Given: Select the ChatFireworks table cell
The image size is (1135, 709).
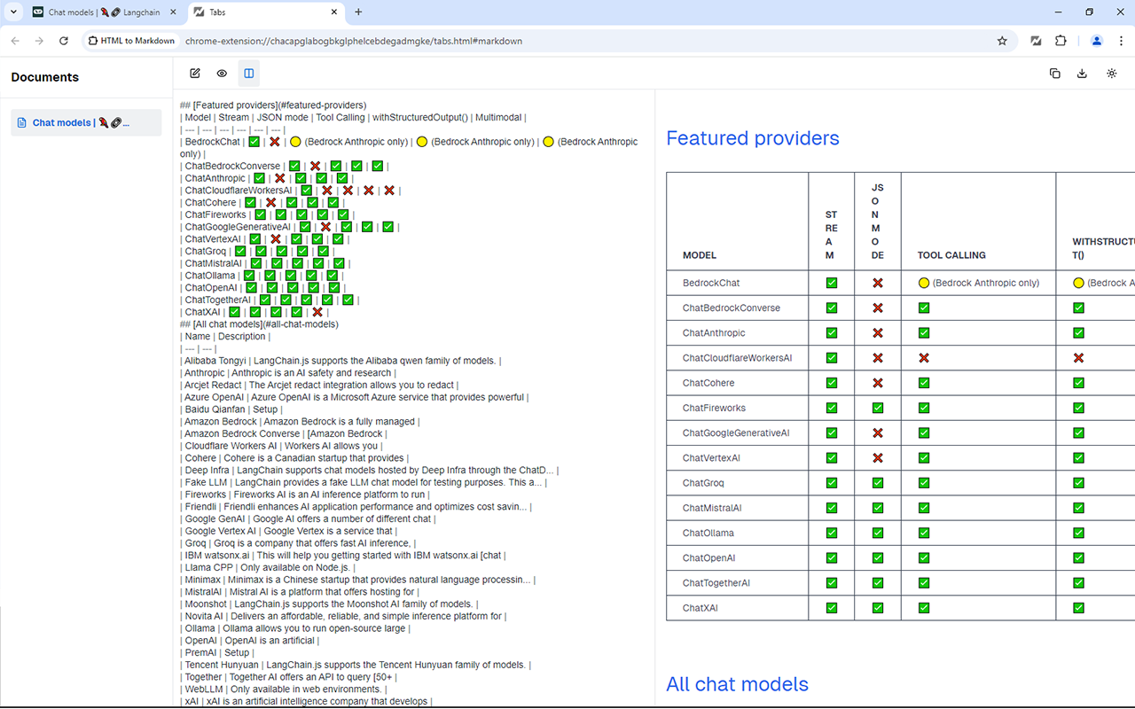Looking at the screenshot, I should [738, 408].
